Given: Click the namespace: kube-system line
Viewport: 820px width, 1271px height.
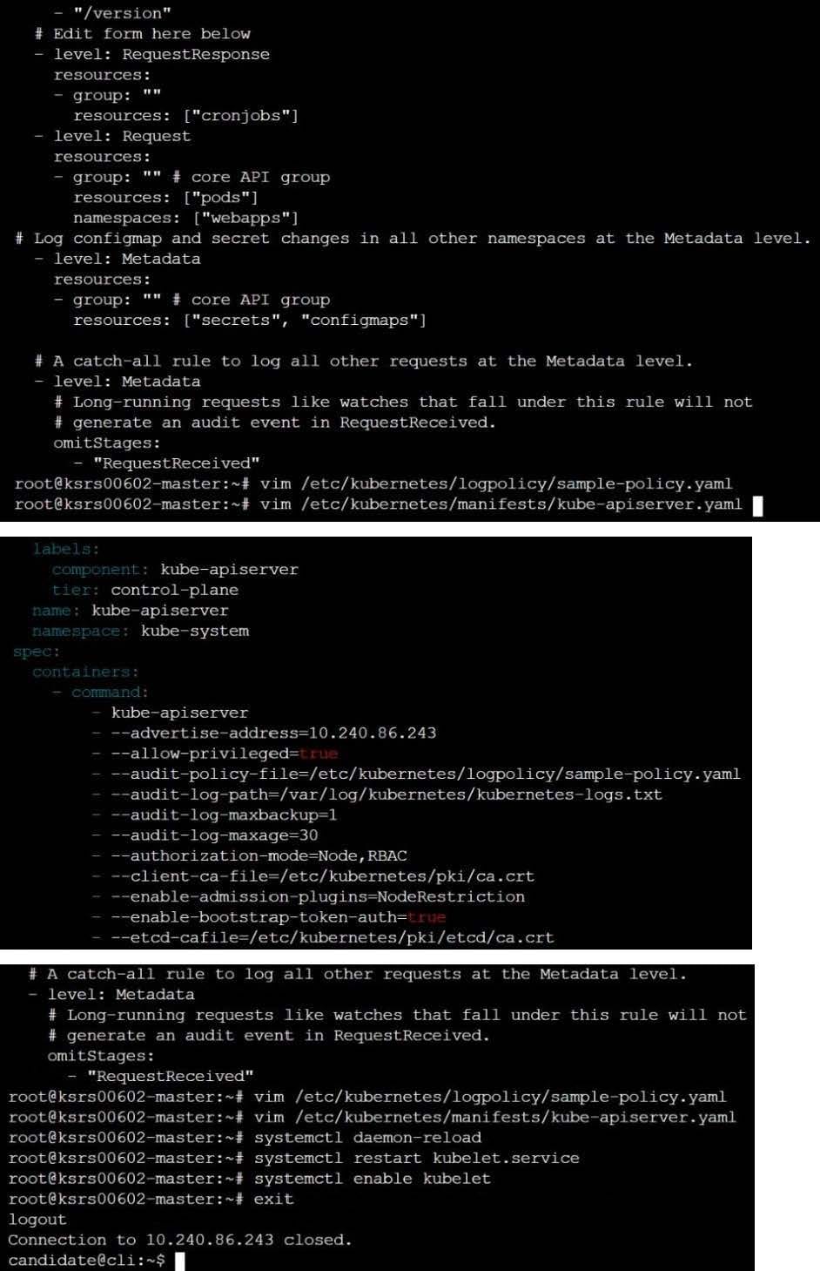Looking at the screenshot, I should 140,631.
